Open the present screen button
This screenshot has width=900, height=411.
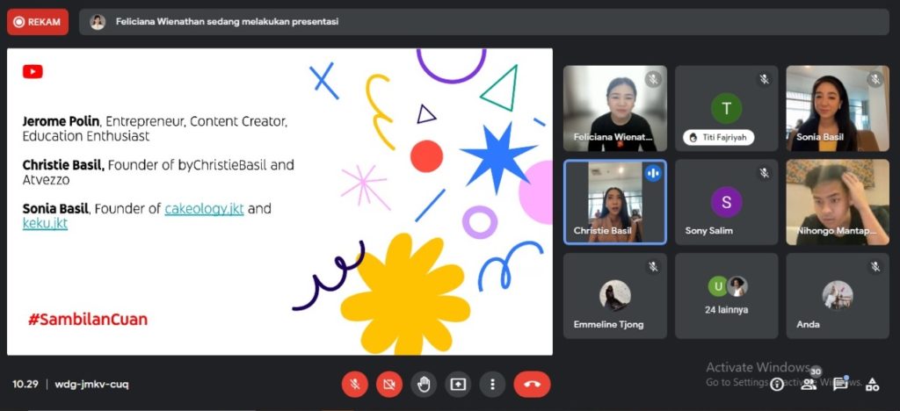pyautogui.click(x=457, y=385)
